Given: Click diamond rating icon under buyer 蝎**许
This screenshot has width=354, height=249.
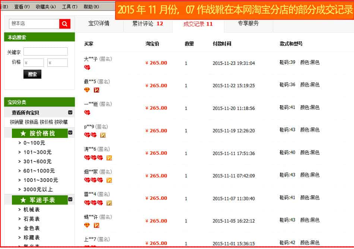Looking at the screenshot, I should pyautogui.click(x=87, y=226).
